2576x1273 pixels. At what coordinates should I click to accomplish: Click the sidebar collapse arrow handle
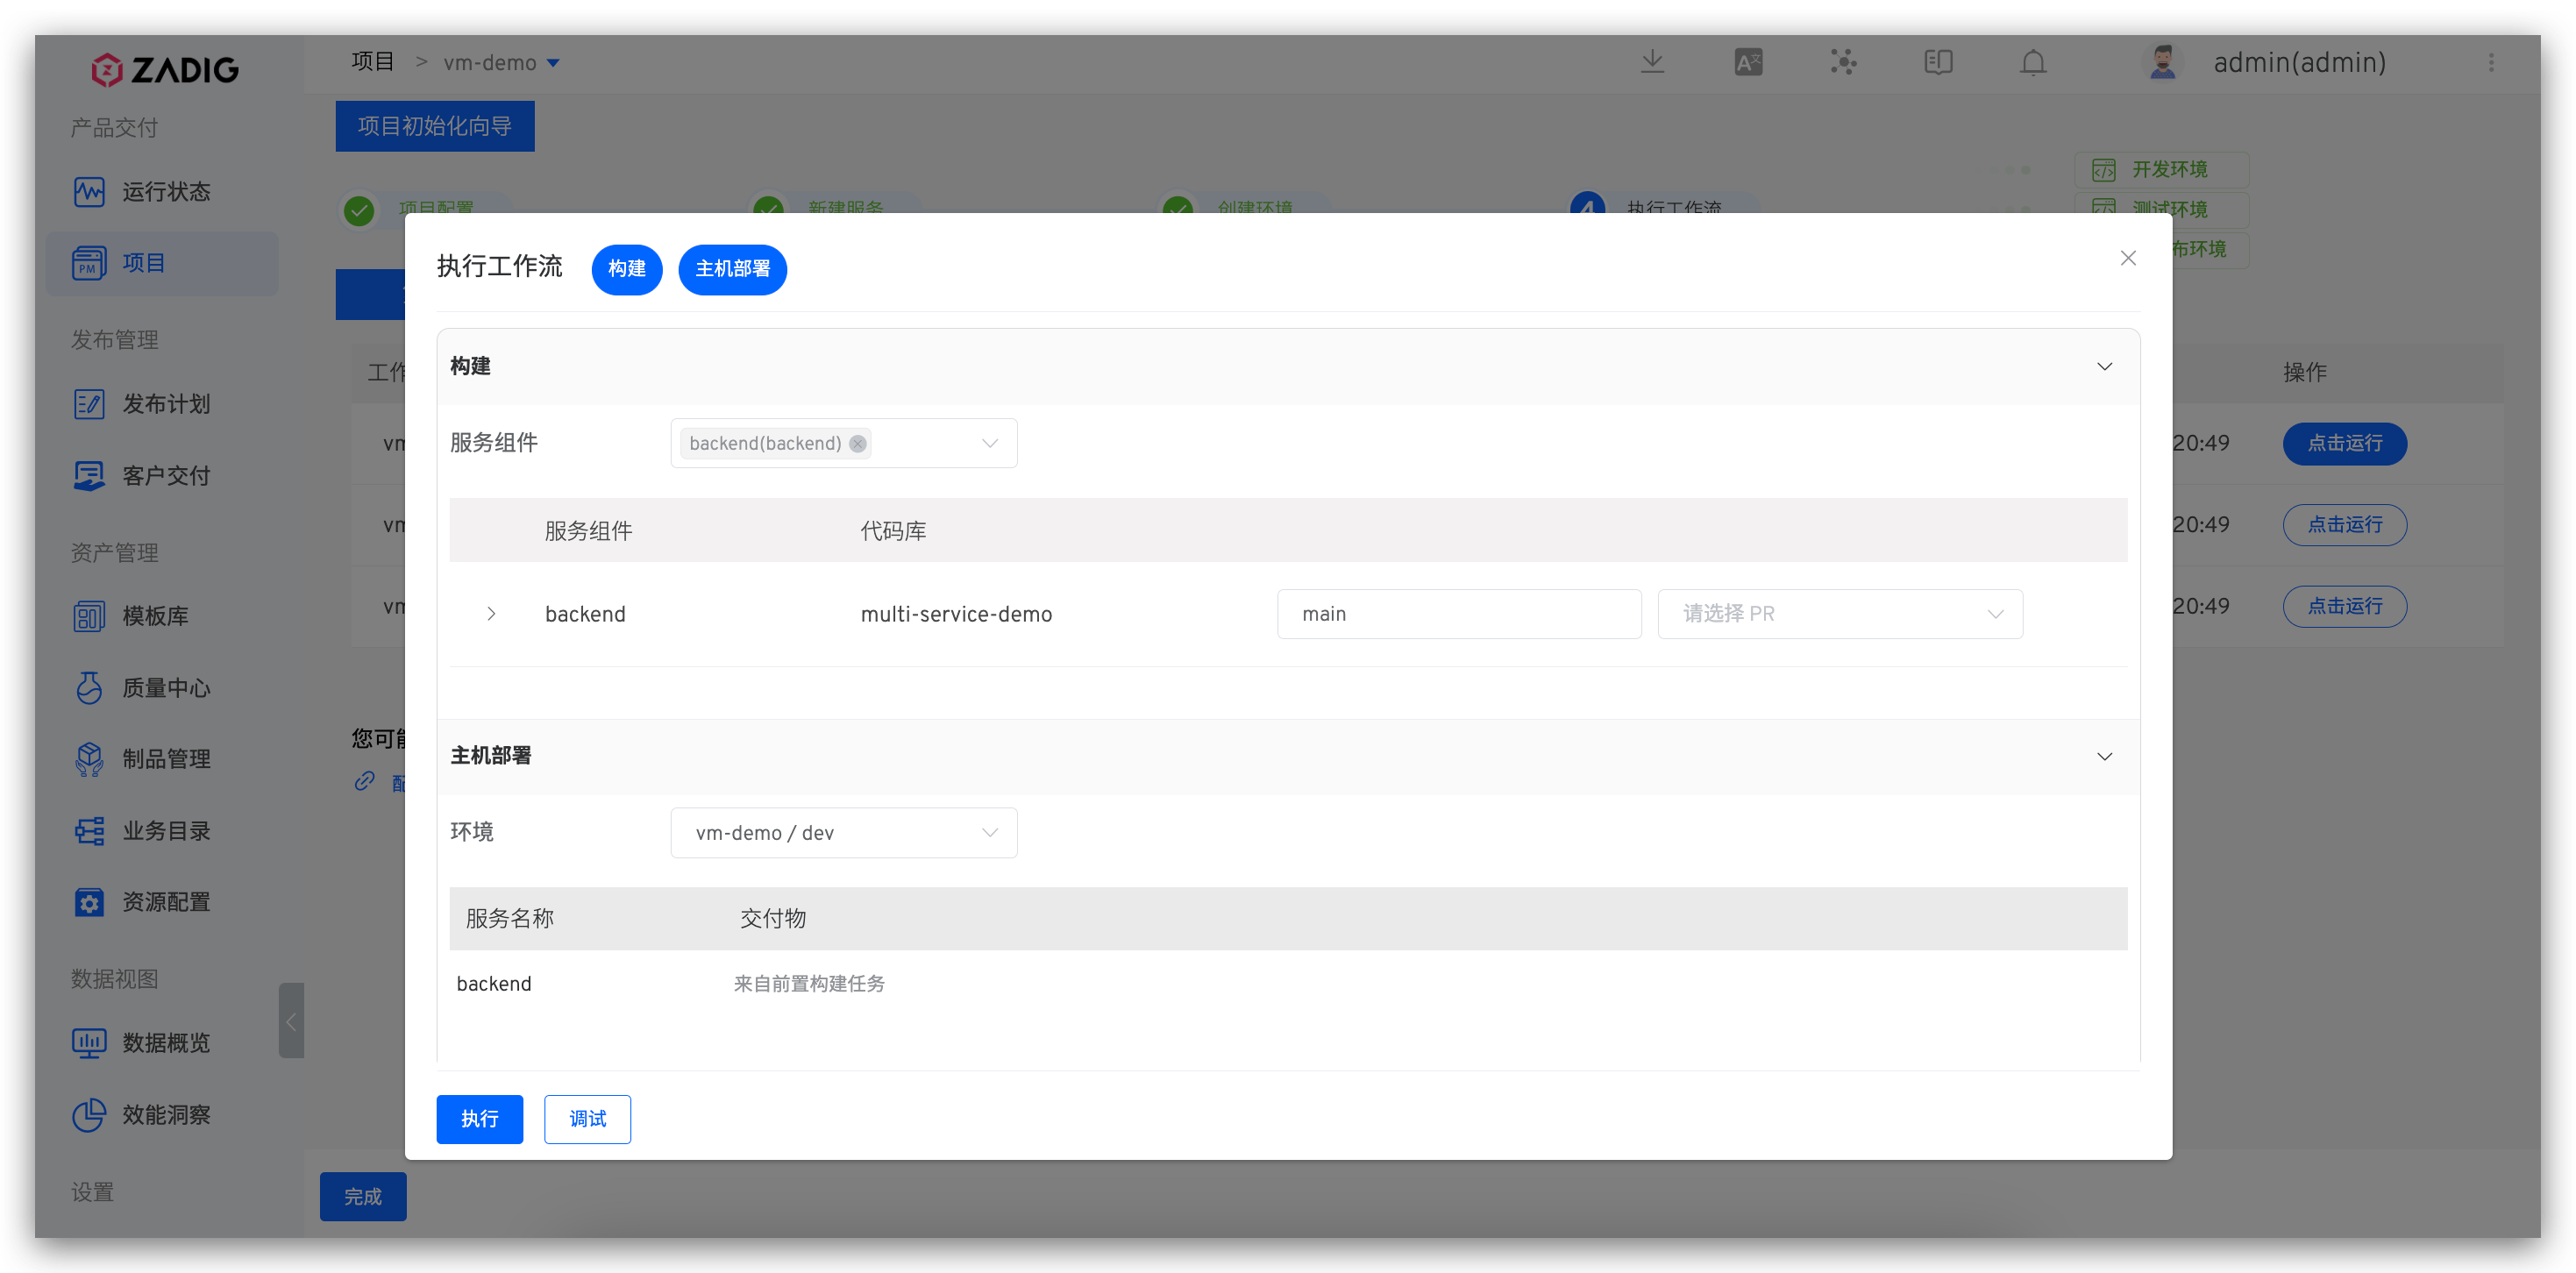291,1021
